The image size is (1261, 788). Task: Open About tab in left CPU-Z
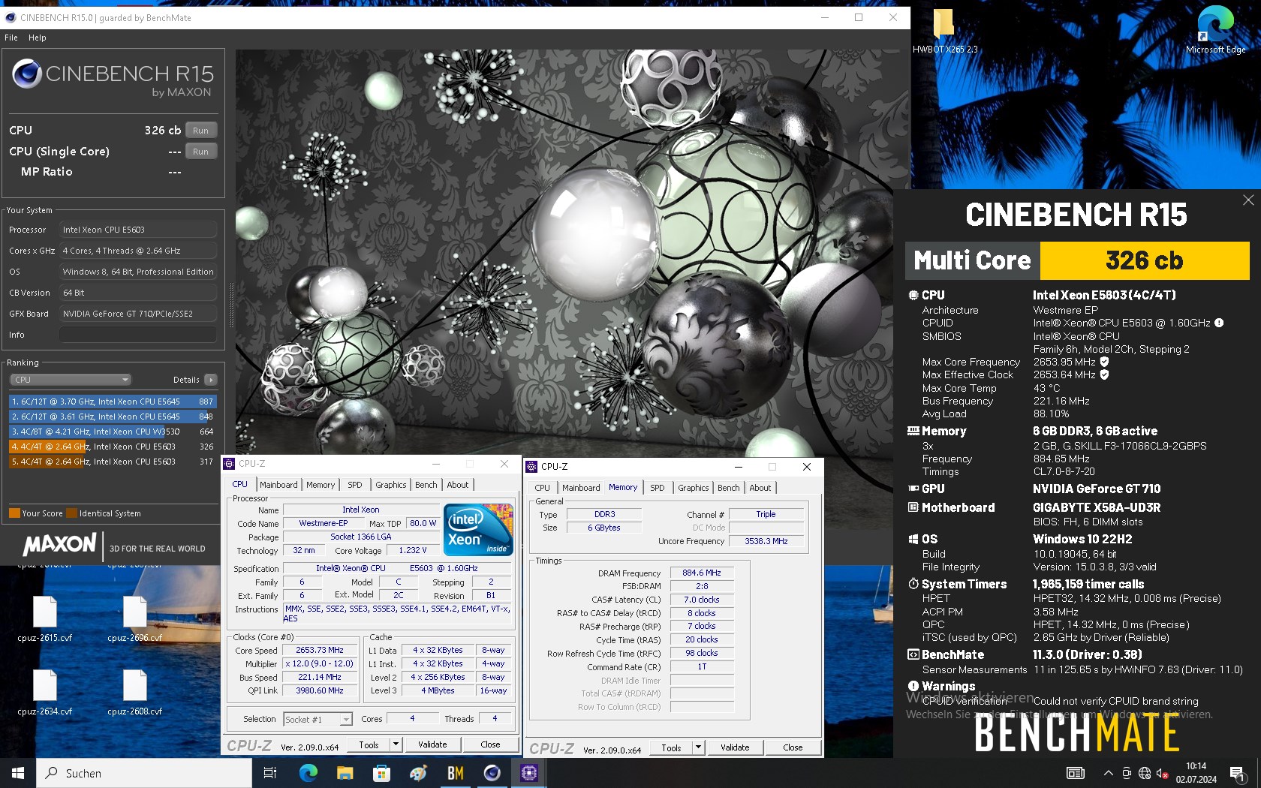click(458, 485)
